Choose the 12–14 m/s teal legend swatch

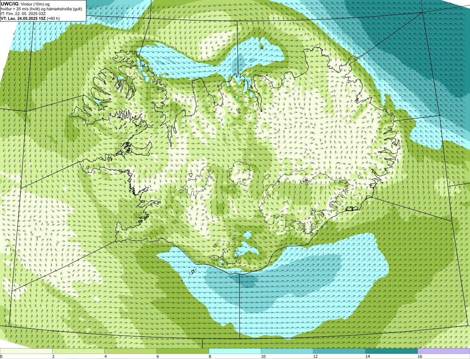(339, 351)
